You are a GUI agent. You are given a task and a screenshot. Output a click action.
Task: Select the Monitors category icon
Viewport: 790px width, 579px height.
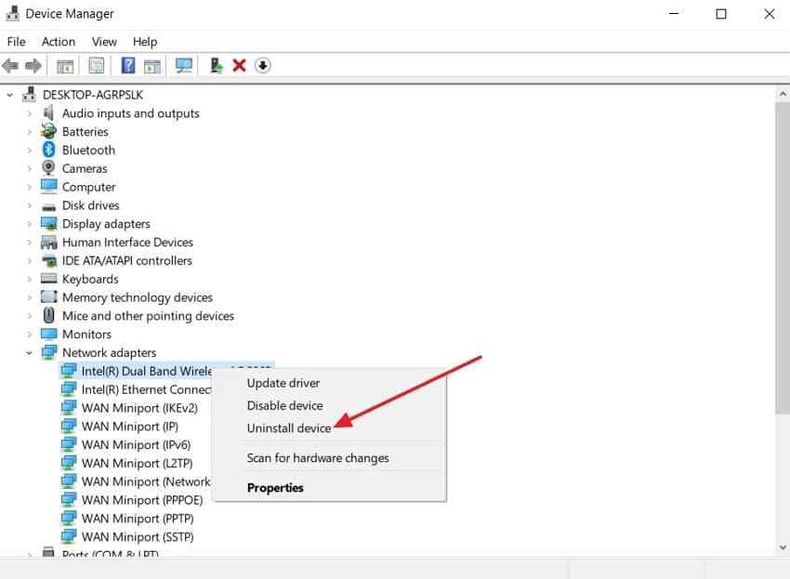(49, 334)
